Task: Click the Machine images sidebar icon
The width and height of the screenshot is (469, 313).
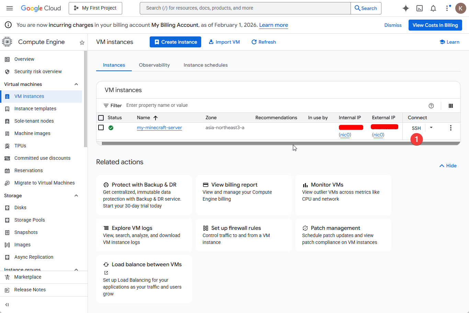Action: pyautogui.click(x=7, y=134)
